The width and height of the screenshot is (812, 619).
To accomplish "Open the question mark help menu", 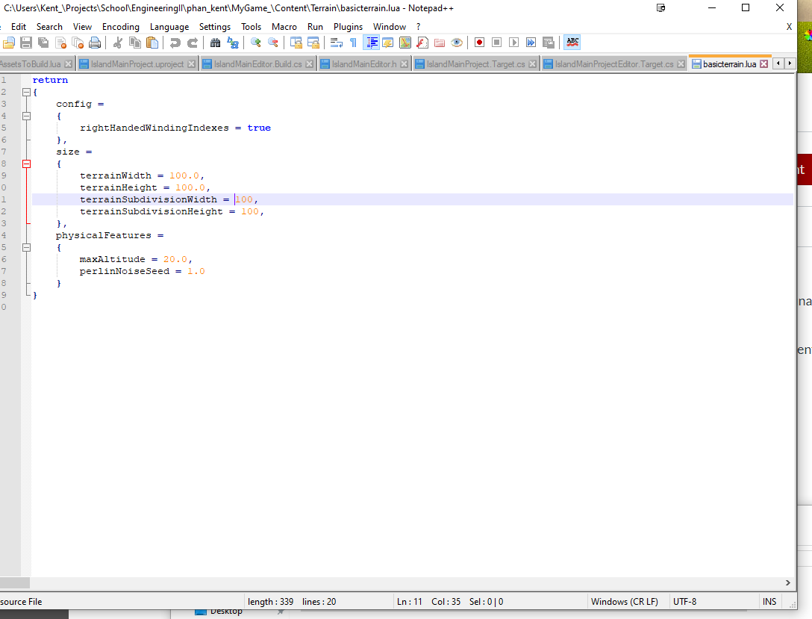I will click(x=419, y=27).
